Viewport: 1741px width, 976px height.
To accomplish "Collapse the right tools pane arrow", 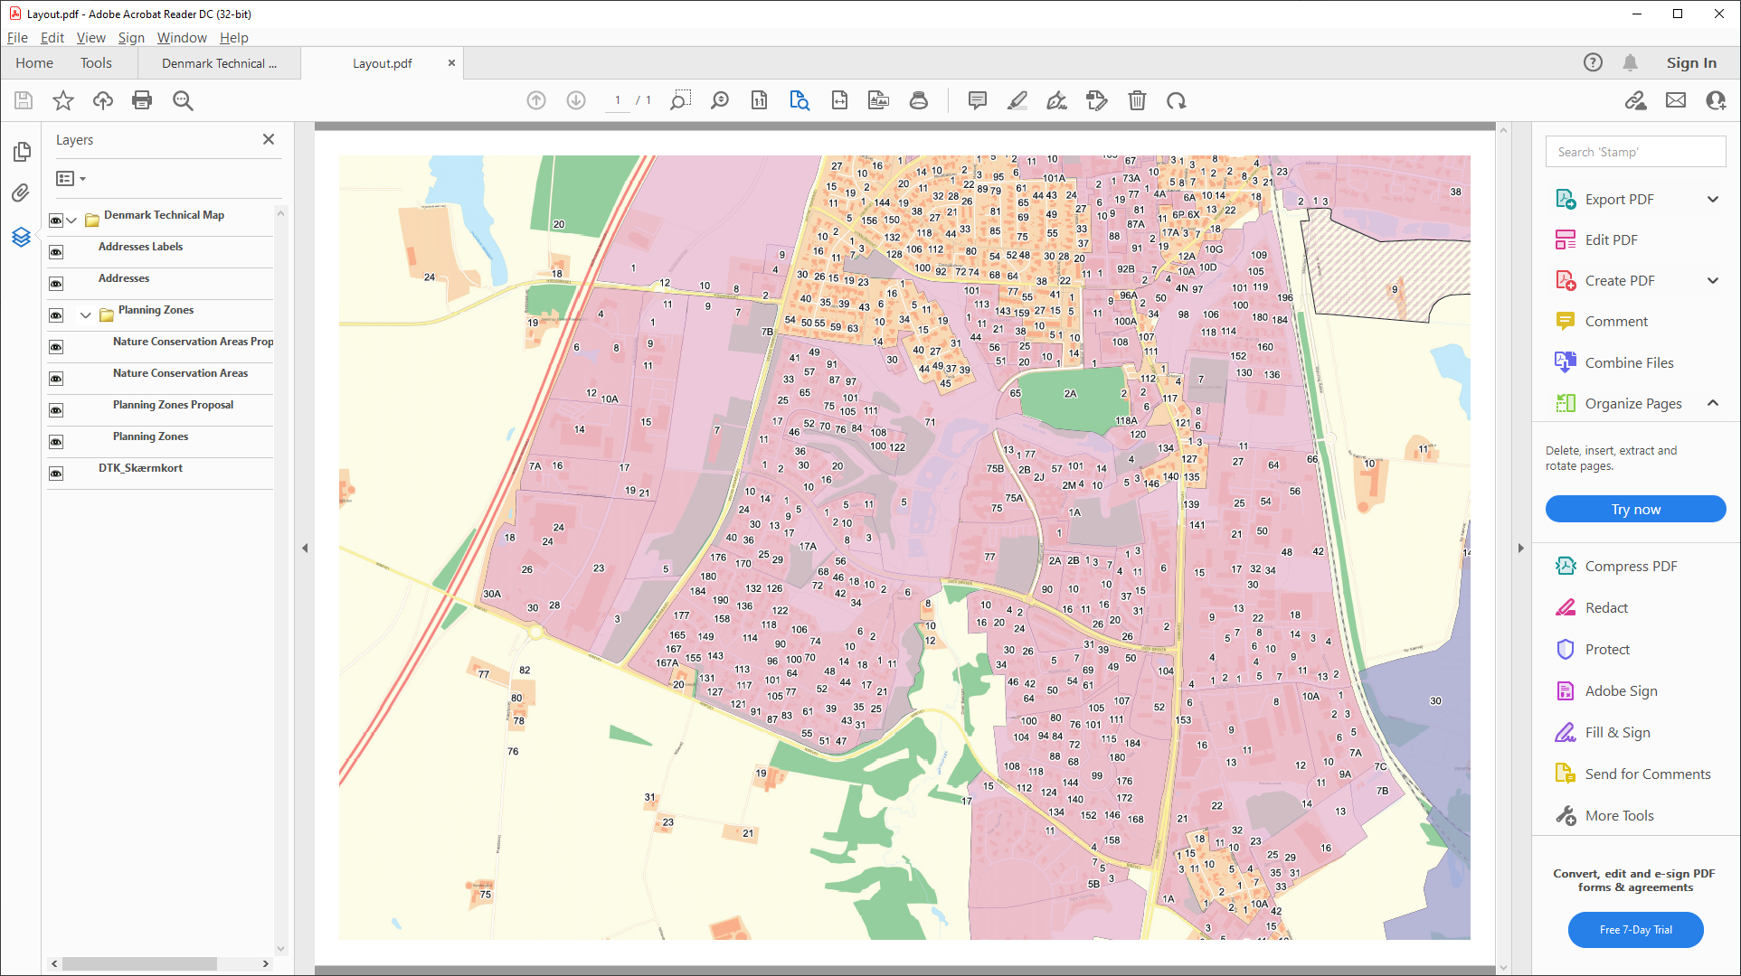I will 1520,548.
